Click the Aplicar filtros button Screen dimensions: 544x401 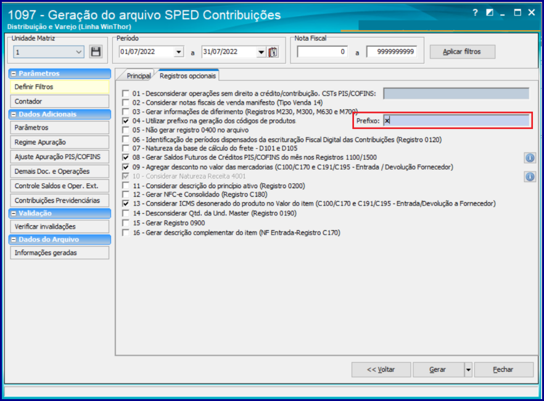click(x=462, y=52)
